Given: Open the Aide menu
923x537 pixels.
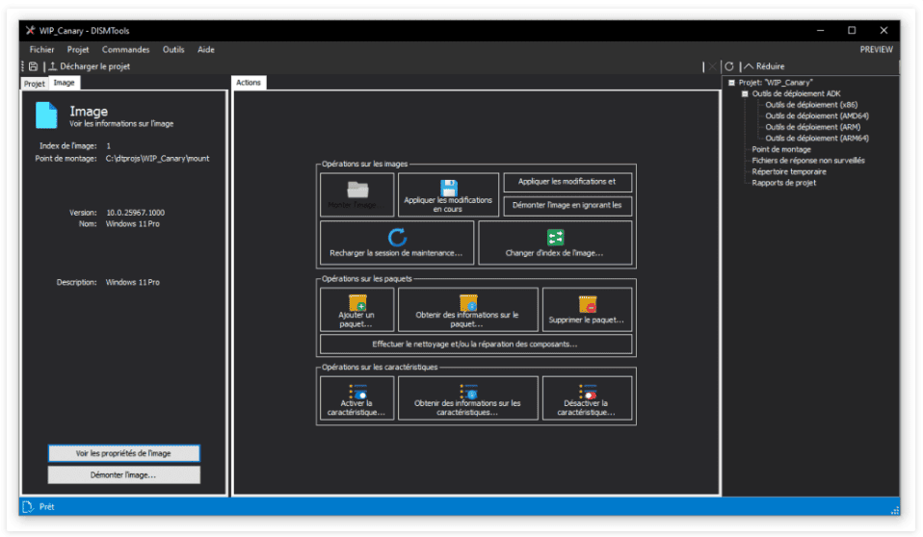Looking at the screenshot, I should click(x=205, y=49).
